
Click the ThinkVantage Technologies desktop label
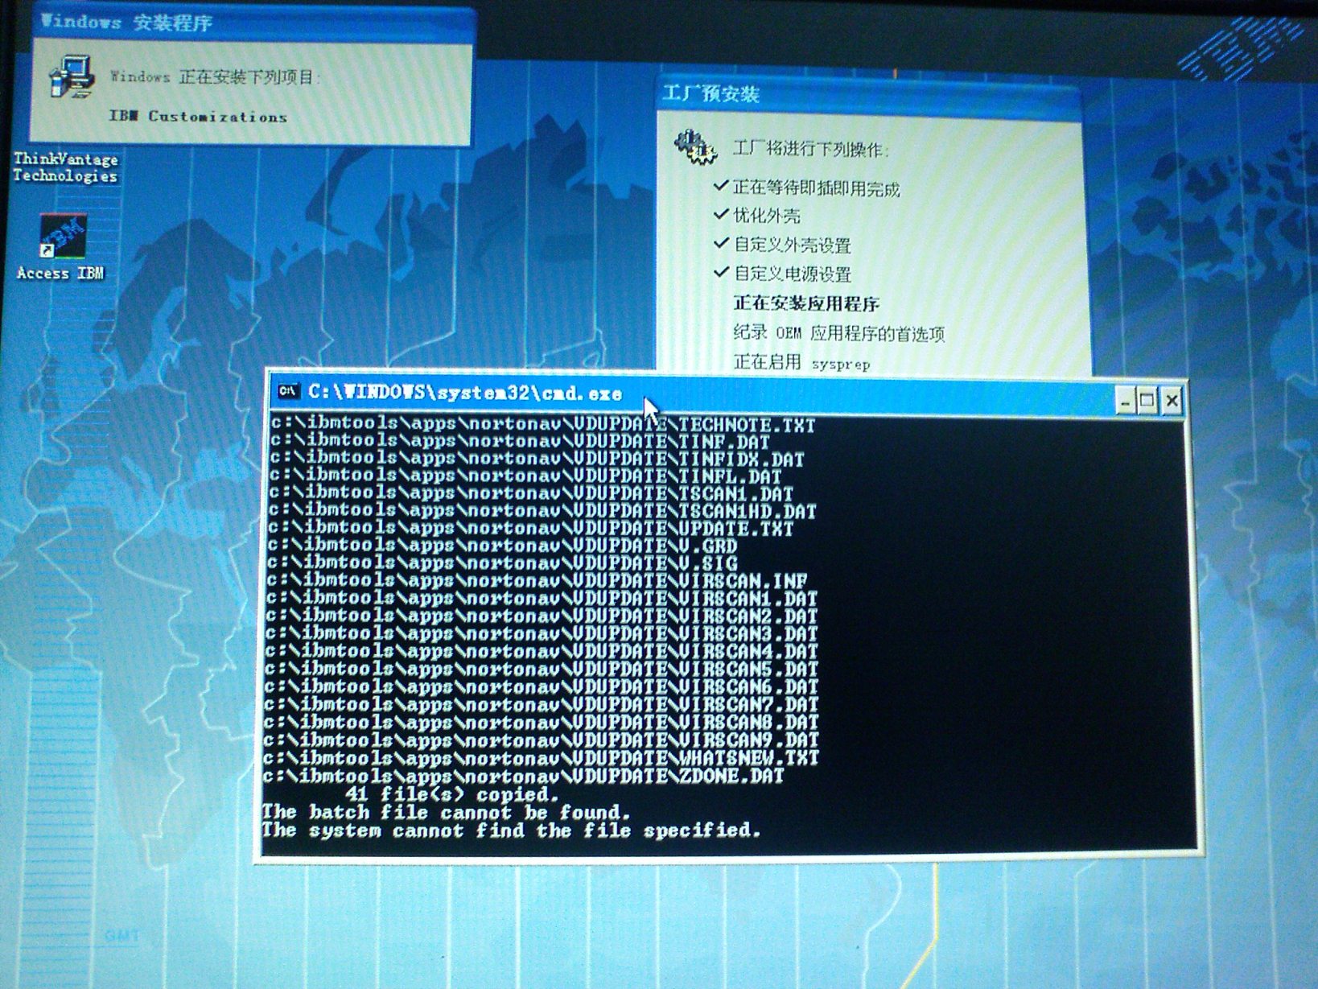[65, 167]
